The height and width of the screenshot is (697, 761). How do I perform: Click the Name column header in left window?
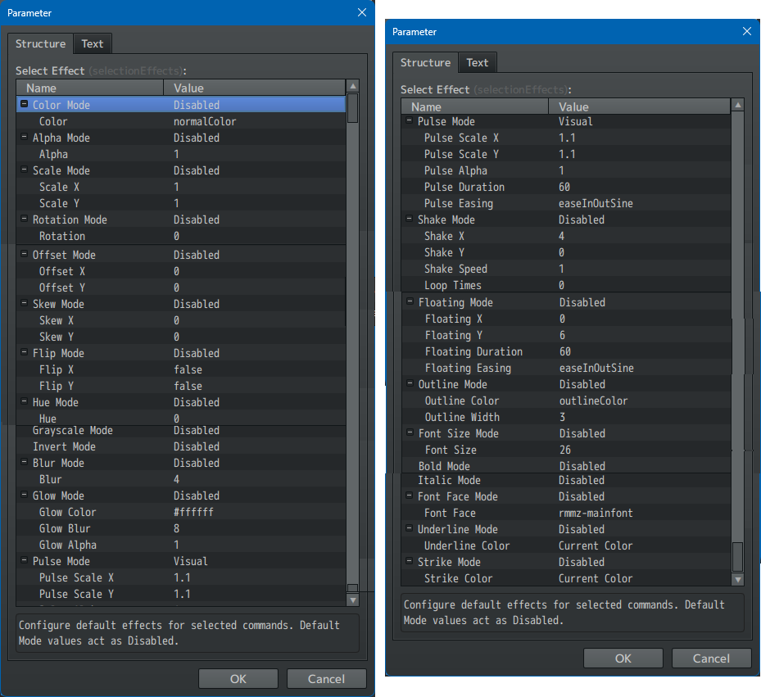pos(90,88)
